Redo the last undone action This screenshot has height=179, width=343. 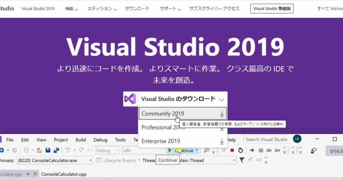pyautogui.click(x=81, y=150)
